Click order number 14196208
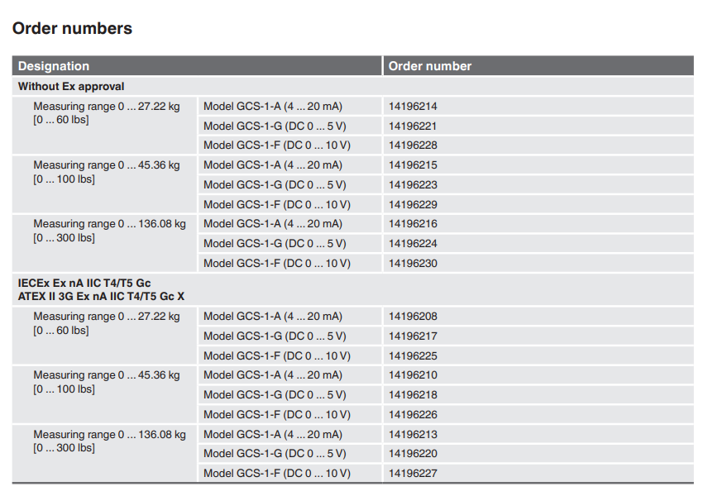Screen dimensions: 708x496 coord(413,317)
